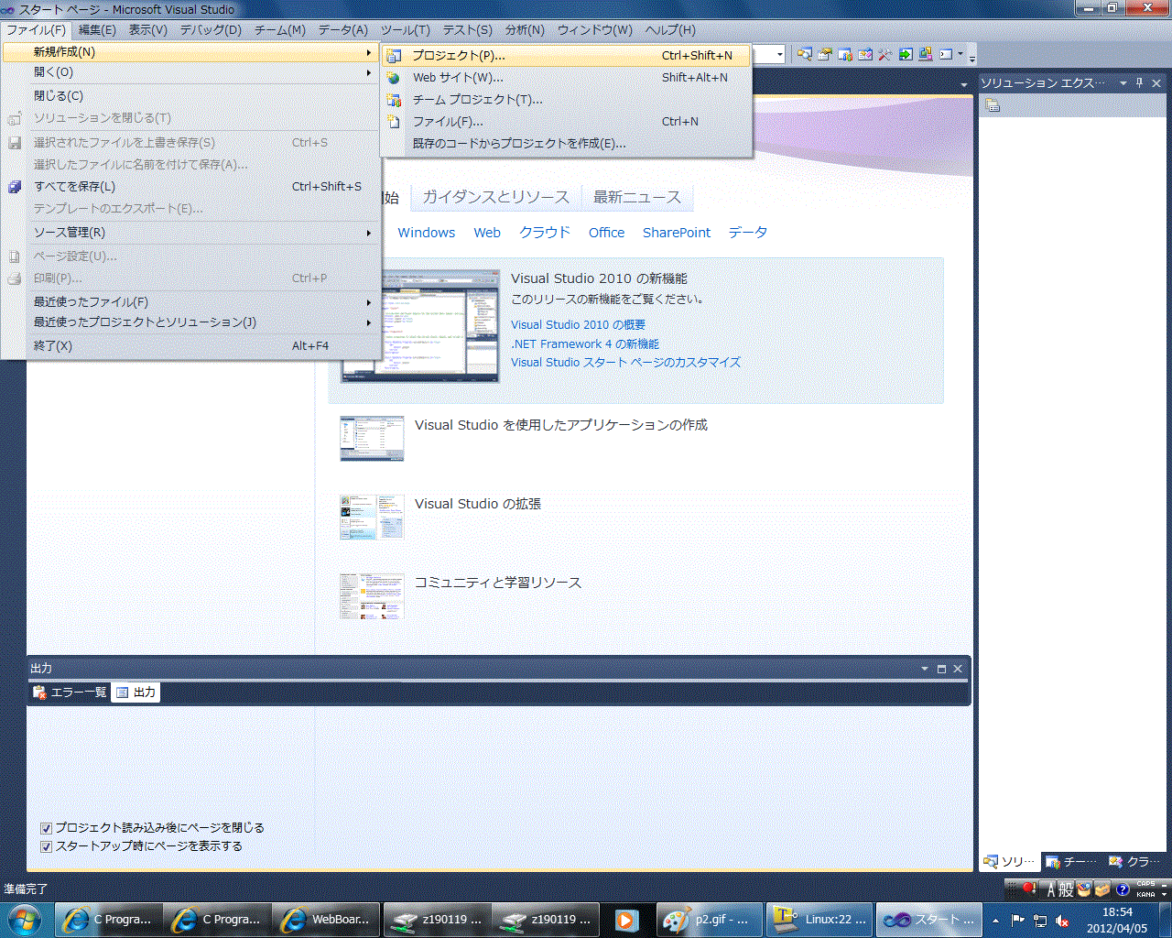Screen dimensions: 1172x938
Task: Click the Windows category link
Action: coord(427,233)
